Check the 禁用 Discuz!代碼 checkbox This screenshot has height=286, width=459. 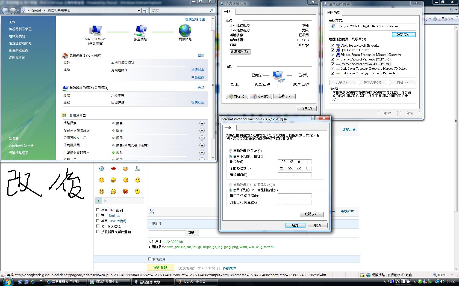click(x=98, y=221)
